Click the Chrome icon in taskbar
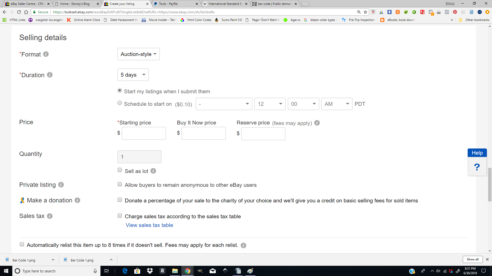 point(188,271)
